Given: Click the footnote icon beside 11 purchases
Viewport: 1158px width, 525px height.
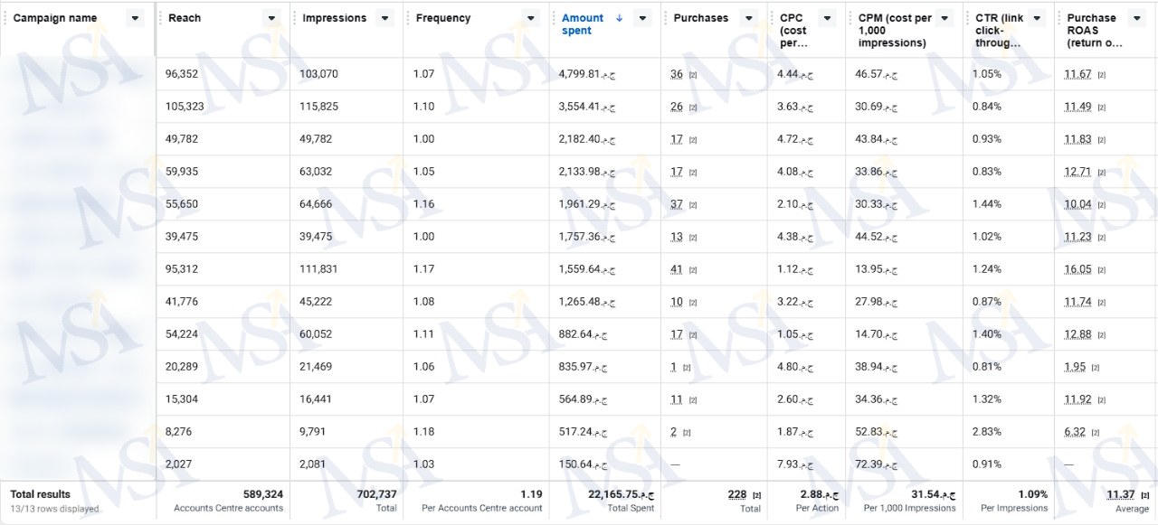Looking at the screenshot, I should tap(693, 400).
